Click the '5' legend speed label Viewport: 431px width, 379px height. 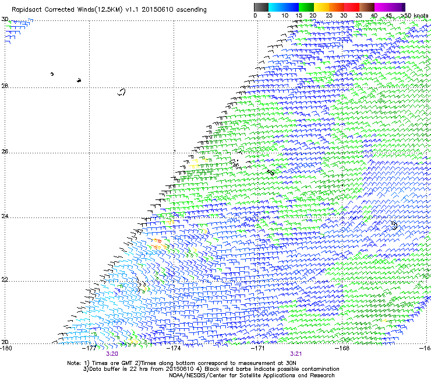pyautogui.click(x=269, y=16)
